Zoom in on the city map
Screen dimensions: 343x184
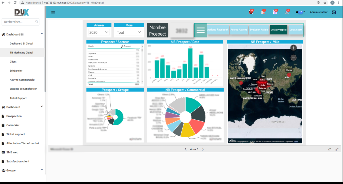[293, 48]
